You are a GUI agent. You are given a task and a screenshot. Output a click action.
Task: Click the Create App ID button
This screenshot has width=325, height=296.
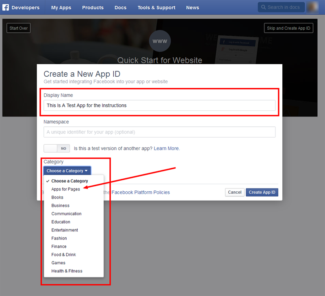(x=262, y=192)
